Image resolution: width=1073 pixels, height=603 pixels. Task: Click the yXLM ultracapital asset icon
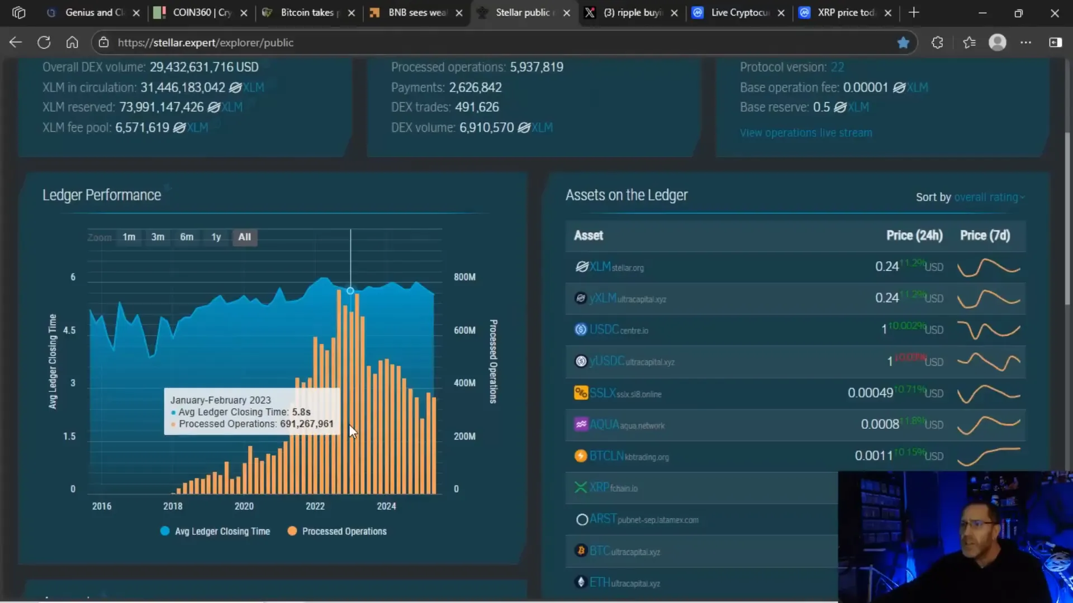581,298
